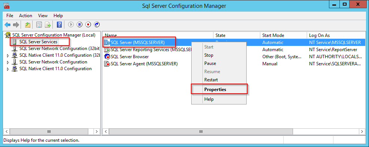Expand SQL Native Client 11.0 Configuration (32bit) node
This screenshot has width=369, height=147.
tap(8, 56)
